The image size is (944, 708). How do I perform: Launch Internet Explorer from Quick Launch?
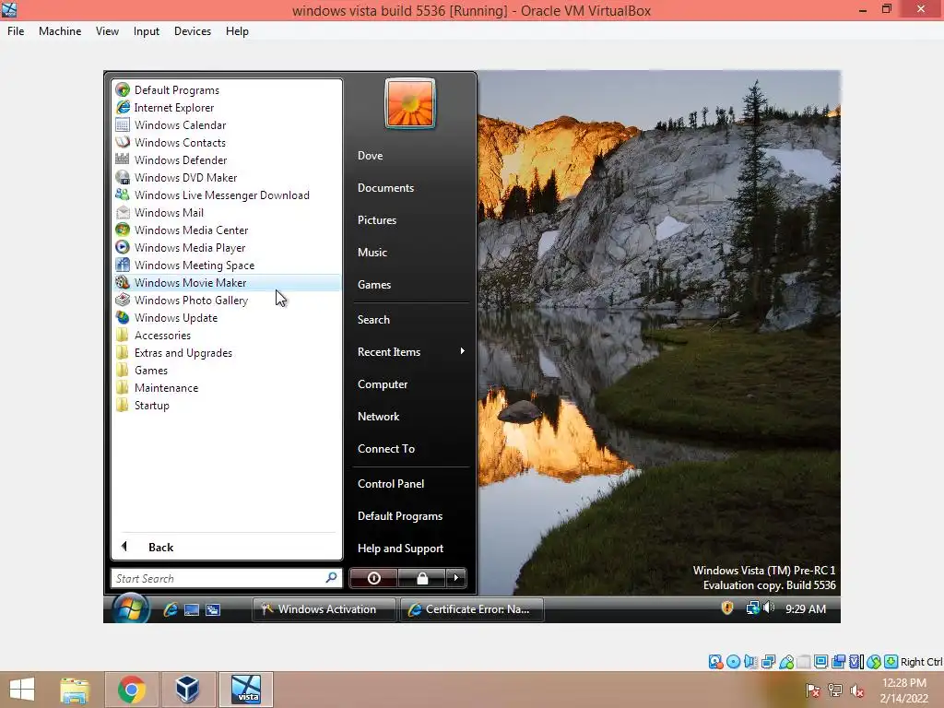[x=171, y=609]
